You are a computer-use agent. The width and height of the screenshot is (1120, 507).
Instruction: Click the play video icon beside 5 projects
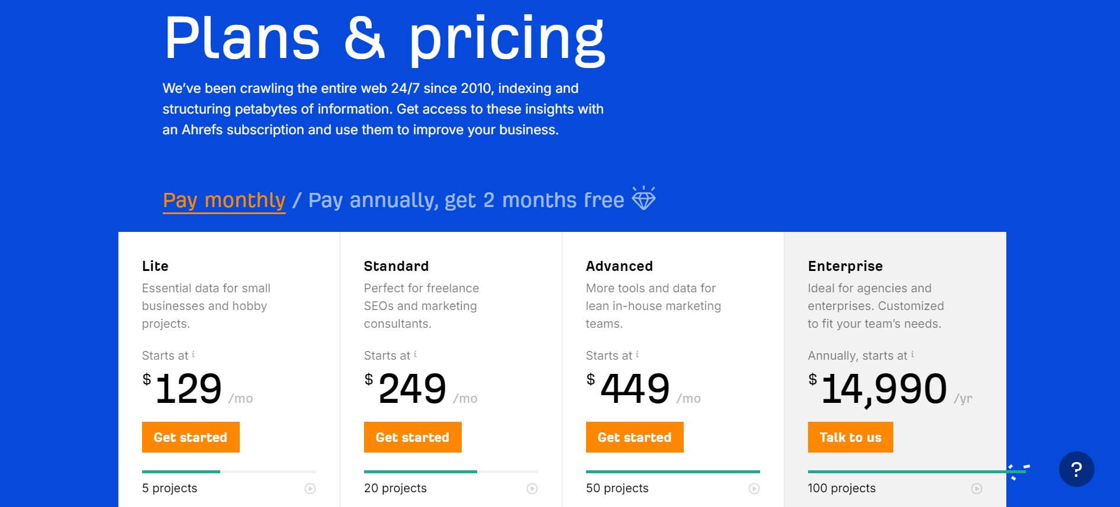pos(310,489)
